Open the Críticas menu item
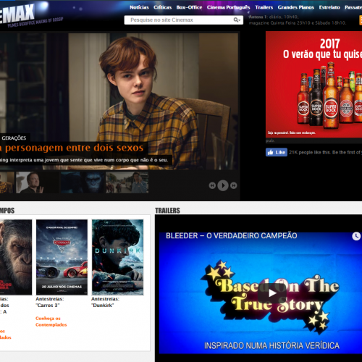 pyautogui.click(x=162, y=7)
